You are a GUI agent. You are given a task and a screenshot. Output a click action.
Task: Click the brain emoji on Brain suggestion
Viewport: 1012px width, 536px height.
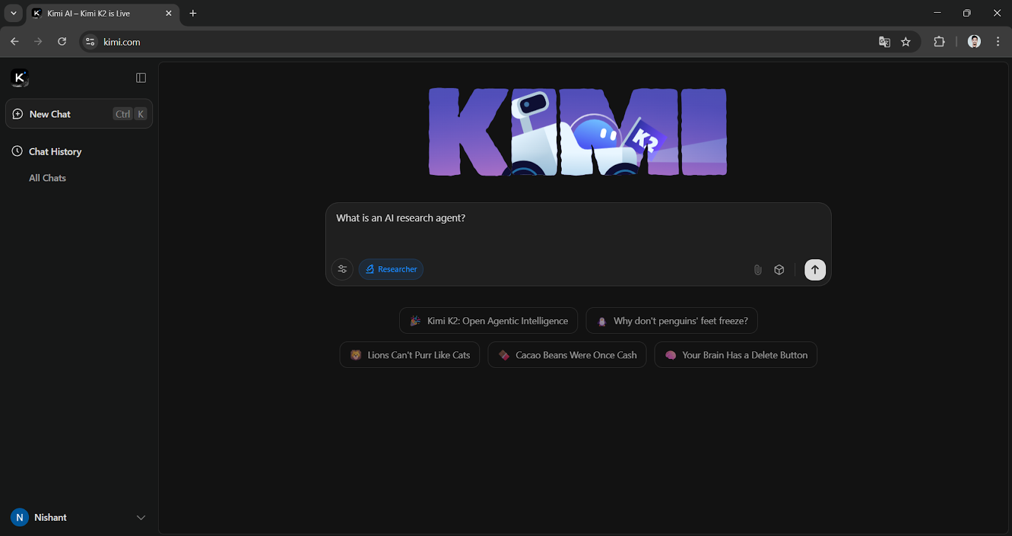tap(670, 355)
